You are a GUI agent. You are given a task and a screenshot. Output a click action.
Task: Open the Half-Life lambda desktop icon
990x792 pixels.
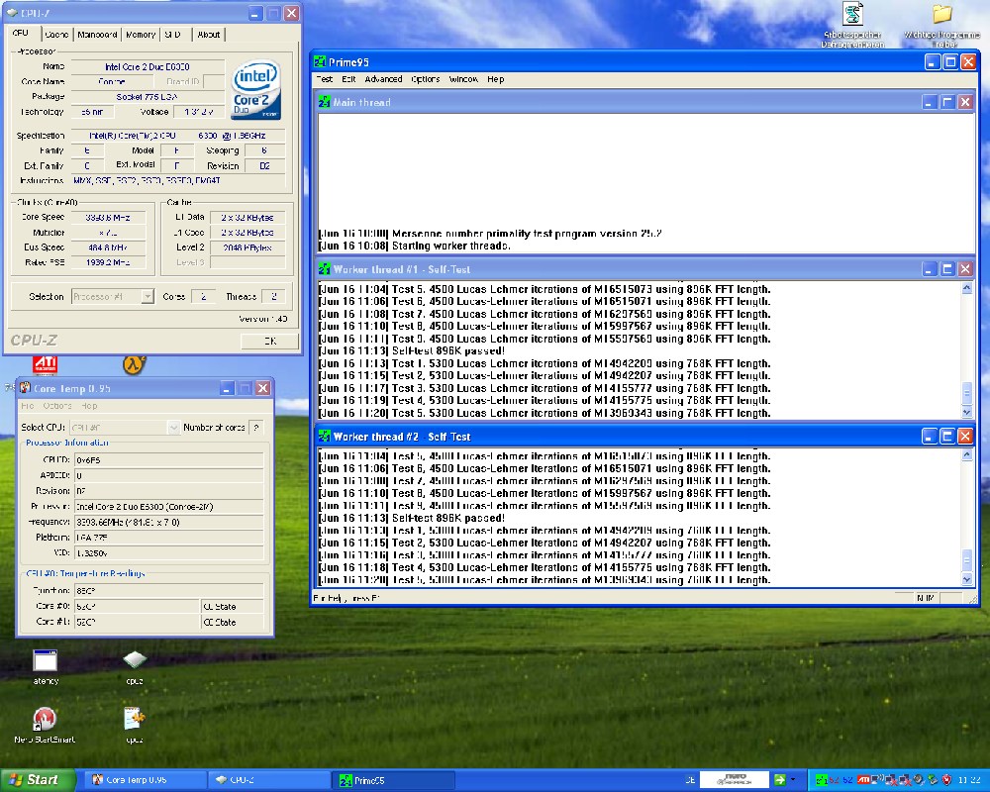(x=134, y=364)
